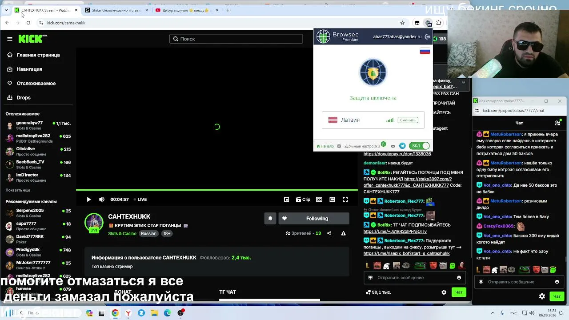The width and height of the screenshot is (569, 320).
Task: Bookmark this page with star icon
Action: click(x=402, y=23)
